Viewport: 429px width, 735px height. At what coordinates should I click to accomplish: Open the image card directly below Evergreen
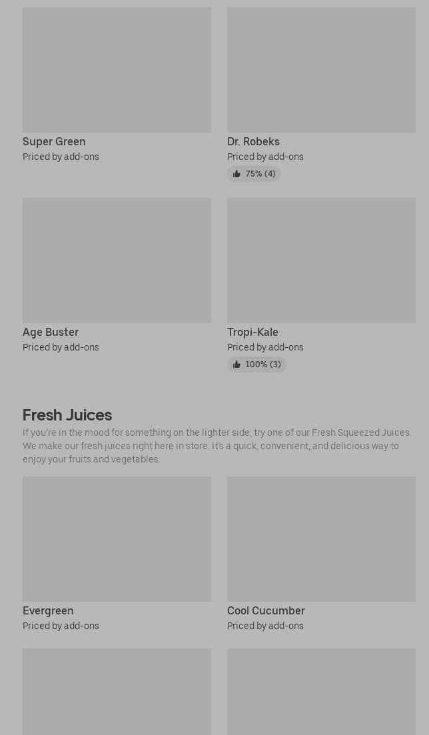coord(117,692)
